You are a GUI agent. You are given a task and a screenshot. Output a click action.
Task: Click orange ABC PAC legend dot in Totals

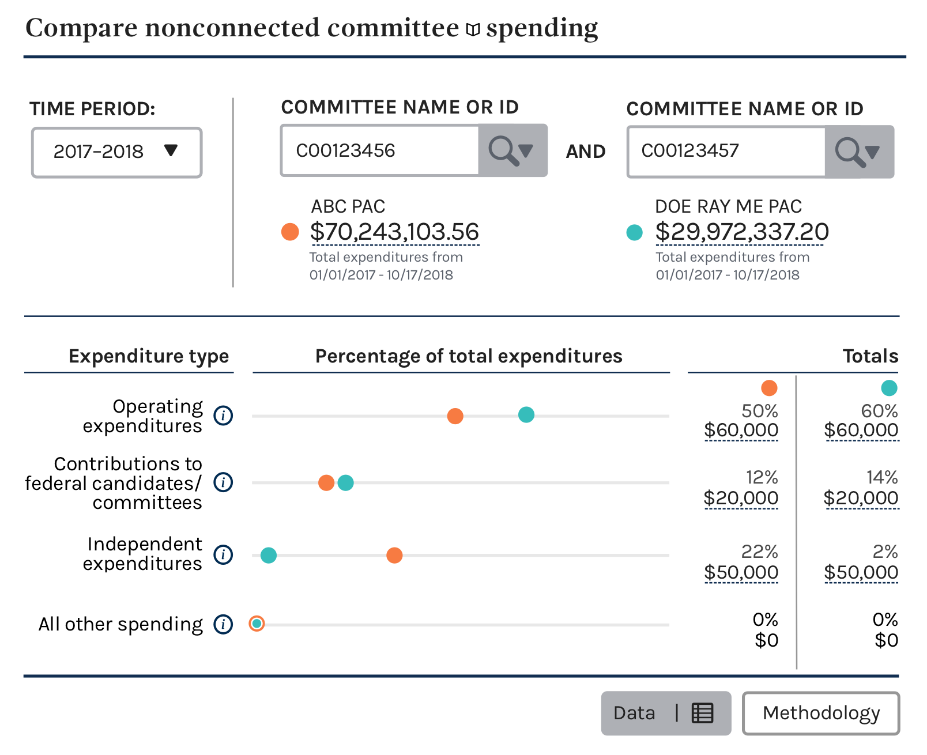point(769,388)
